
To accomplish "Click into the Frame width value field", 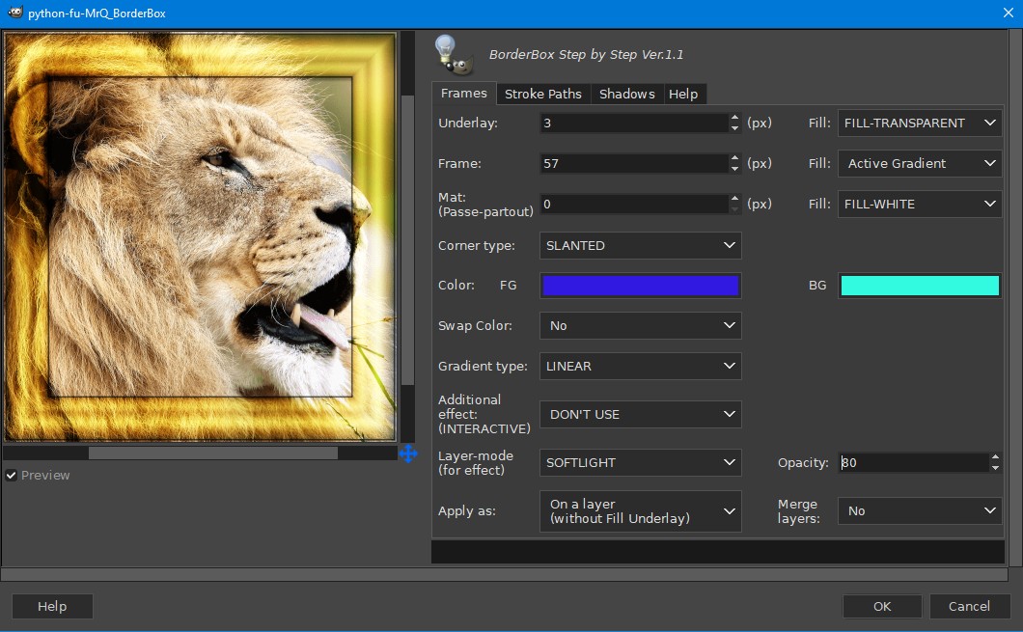I will click(x=633, y=164).
